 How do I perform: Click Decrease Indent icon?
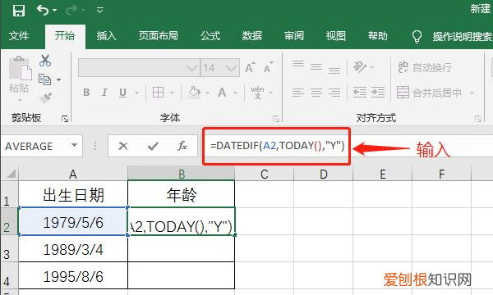pos(359,93)
